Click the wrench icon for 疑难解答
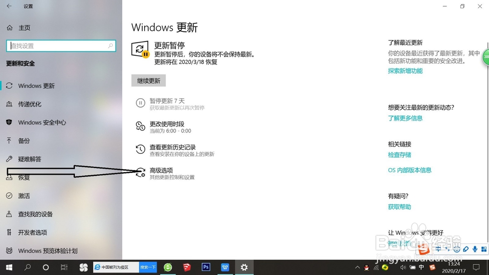Image resolution: width=489 pixels, height=275 pixels. (9, 159)
